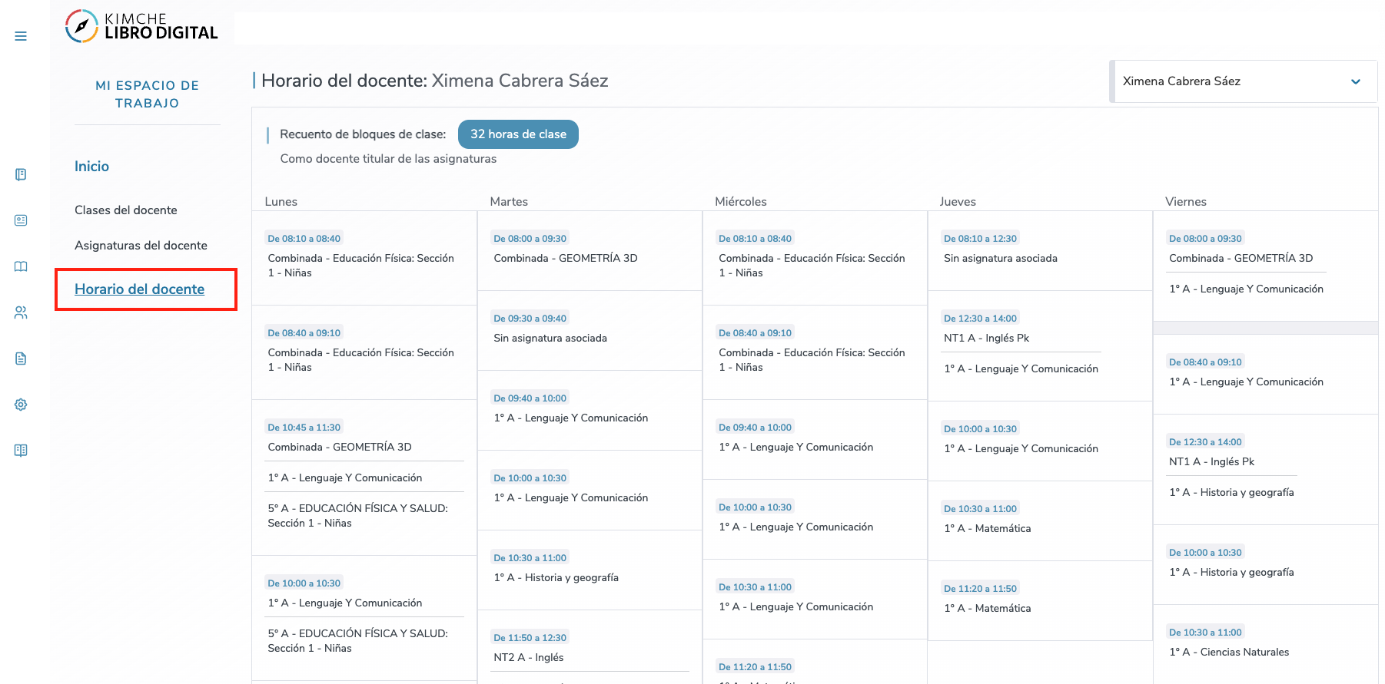Screen dimensions: 1385x684
Task: Select Martes block De 09:40 a 10:00
Action: coord(530,398)
